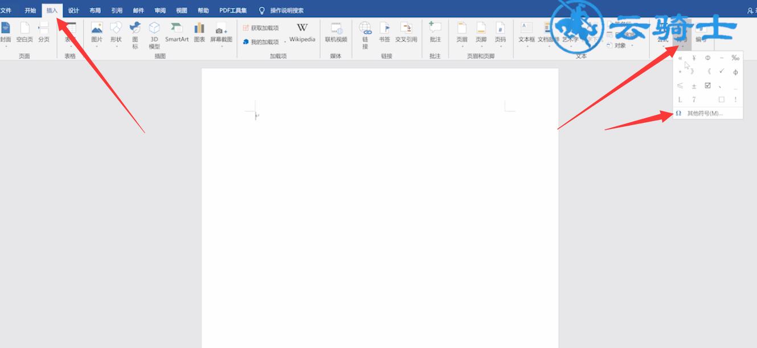Insert a SmartArt graphic
757x348 pixels.
177,32
